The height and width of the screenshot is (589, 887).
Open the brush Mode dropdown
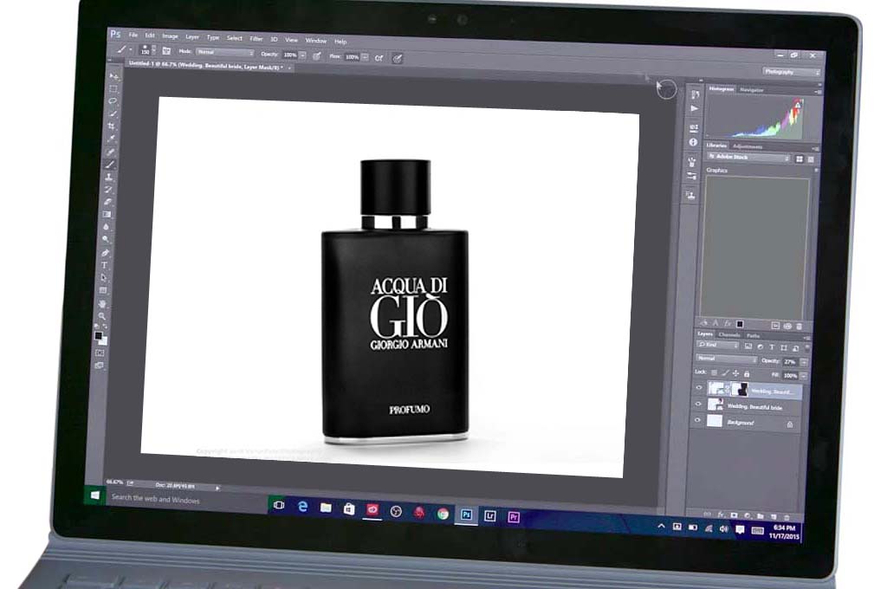tap(225, 52)
